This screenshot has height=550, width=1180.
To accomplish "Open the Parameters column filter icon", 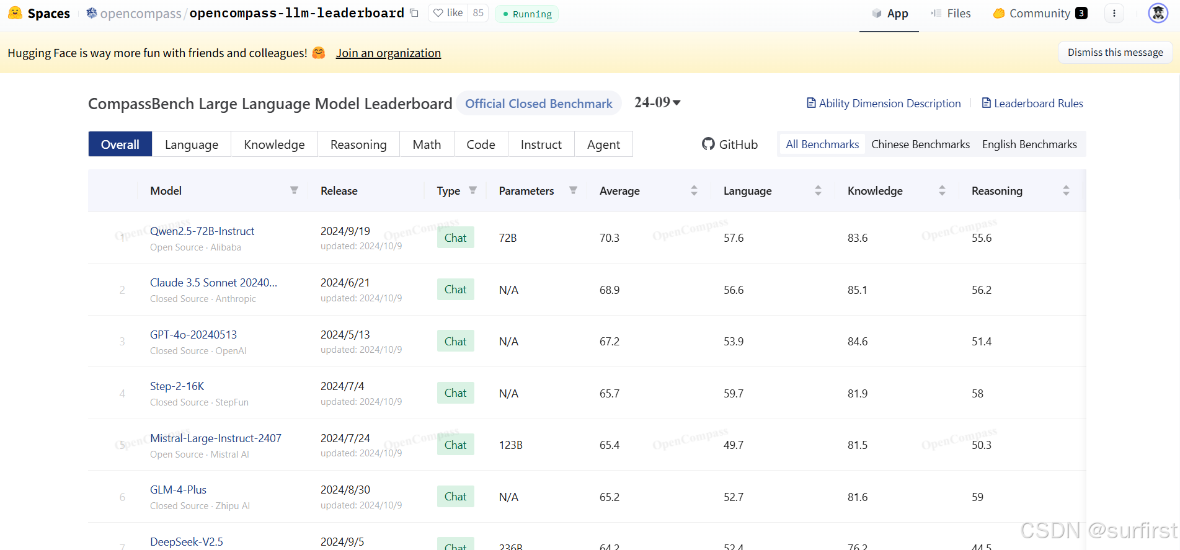I will pos(573,190).
